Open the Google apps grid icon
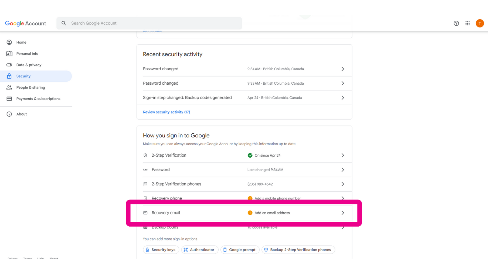 pos(468,23)
